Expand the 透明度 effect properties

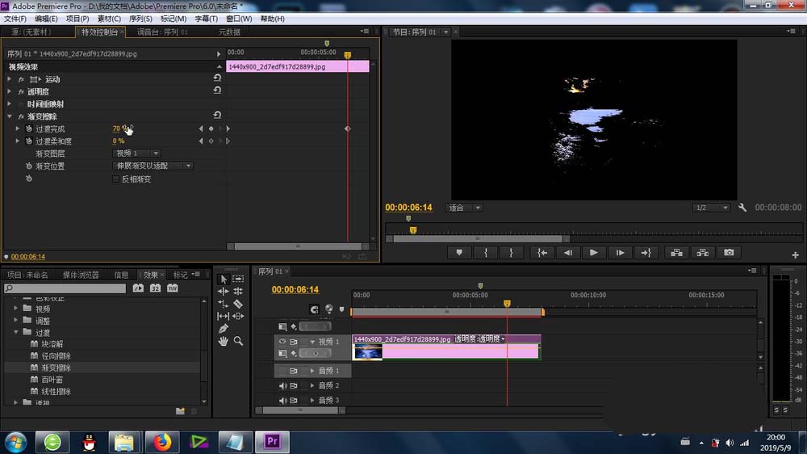tap(10, 92)
